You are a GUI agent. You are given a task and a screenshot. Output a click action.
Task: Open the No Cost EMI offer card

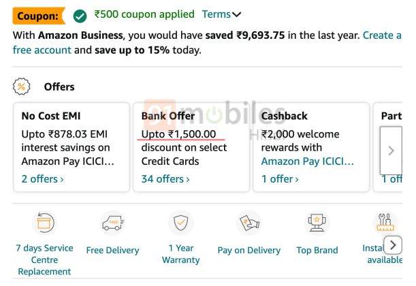pyautogui.click(x=71, y=147)
